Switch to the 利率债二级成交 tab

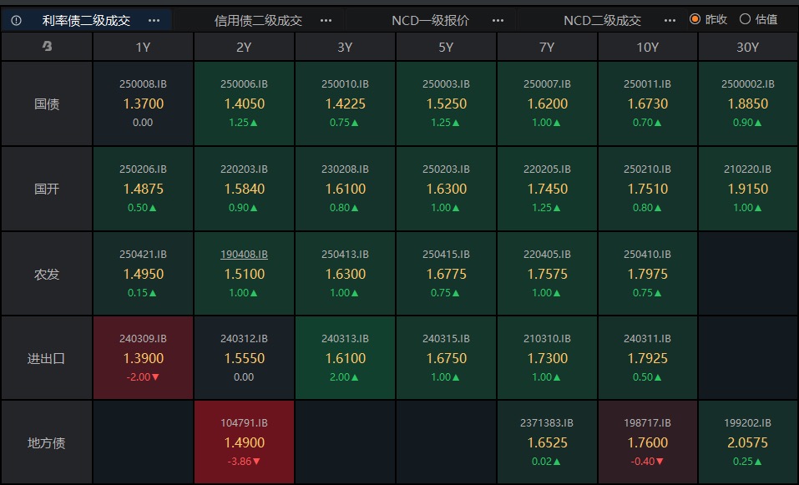[x=86, y=20]
